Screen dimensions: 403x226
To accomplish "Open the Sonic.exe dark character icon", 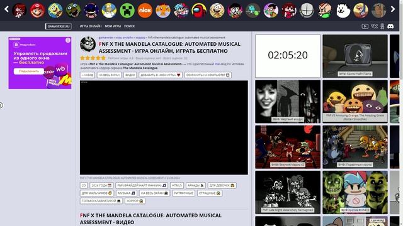I will coord(91,11).
